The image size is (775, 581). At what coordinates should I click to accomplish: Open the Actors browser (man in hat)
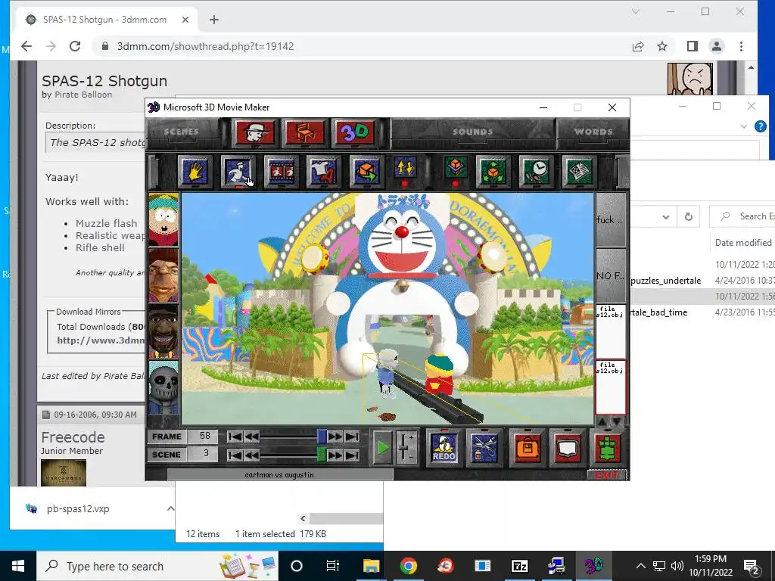pyautogui.click(x=254, y=132)
